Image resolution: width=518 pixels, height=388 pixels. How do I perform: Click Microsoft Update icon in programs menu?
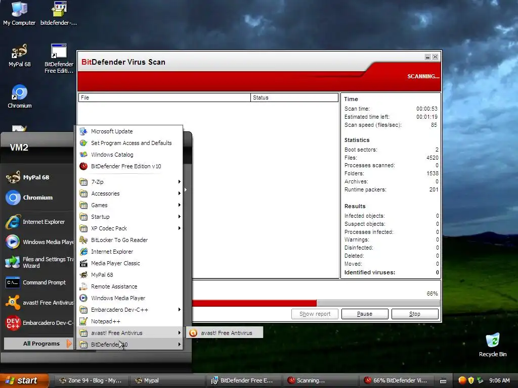[x=83, y=131]
